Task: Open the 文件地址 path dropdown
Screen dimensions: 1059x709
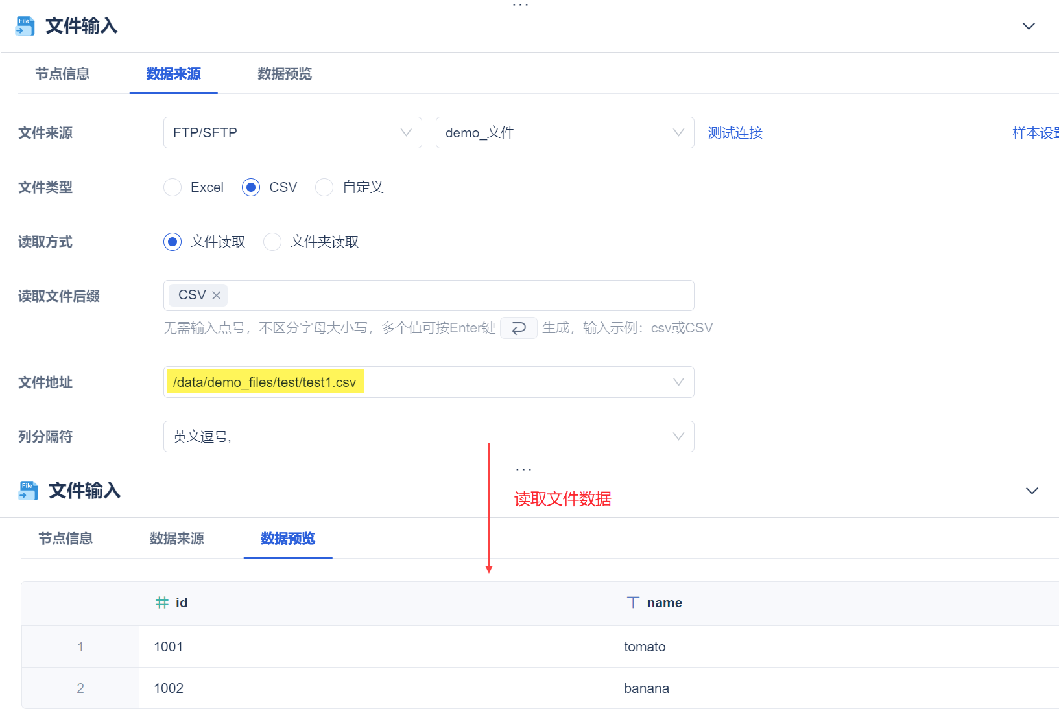Action: click(429, 382)
